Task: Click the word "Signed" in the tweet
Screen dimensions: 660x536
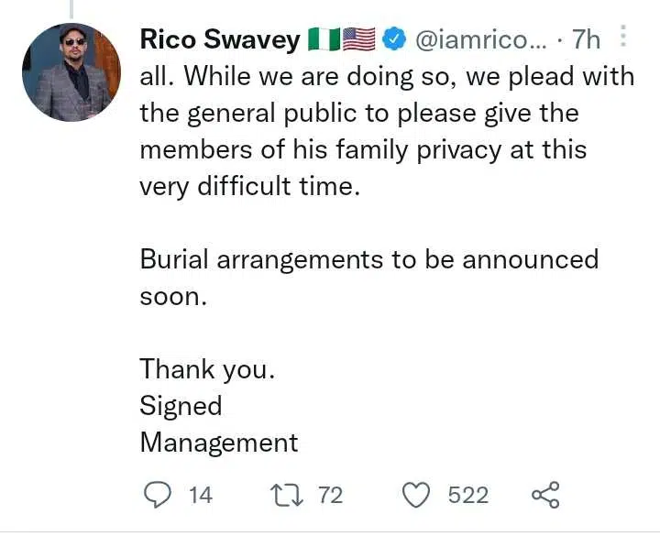Action: click(181, 406)
